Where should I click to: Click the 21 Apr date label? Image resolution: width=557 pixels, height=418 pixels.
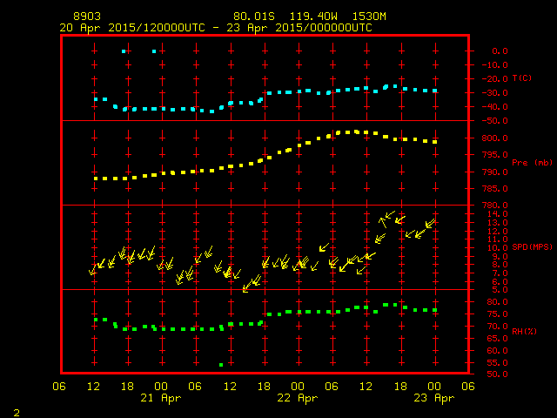click(x=160, y=398)
